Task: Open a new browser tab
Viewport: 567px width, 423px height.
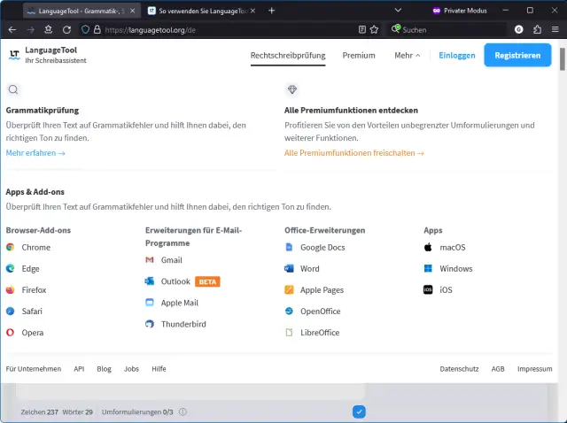Action: pyautogui.click(x=272, y=11)
